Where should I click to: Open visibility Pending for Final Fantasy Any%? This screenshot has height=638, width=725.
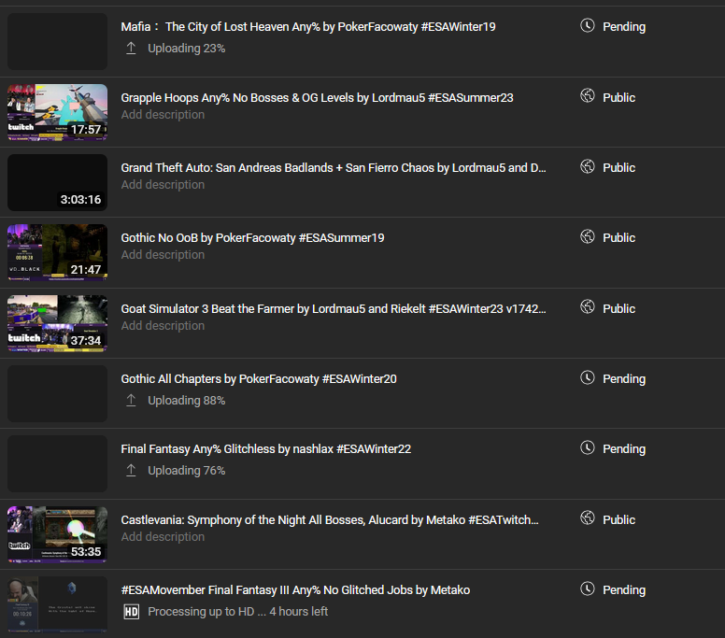tap(624, 450)
